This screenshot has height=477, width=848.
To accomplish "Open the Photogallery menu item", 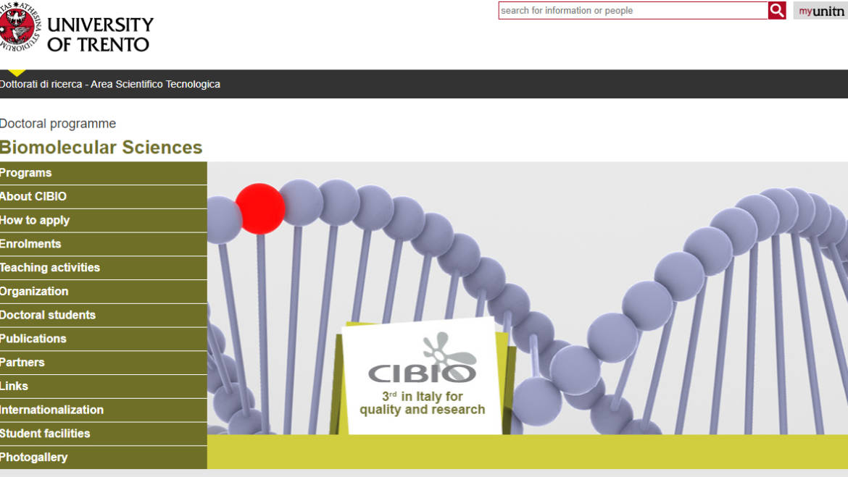I will coord(104,457).
